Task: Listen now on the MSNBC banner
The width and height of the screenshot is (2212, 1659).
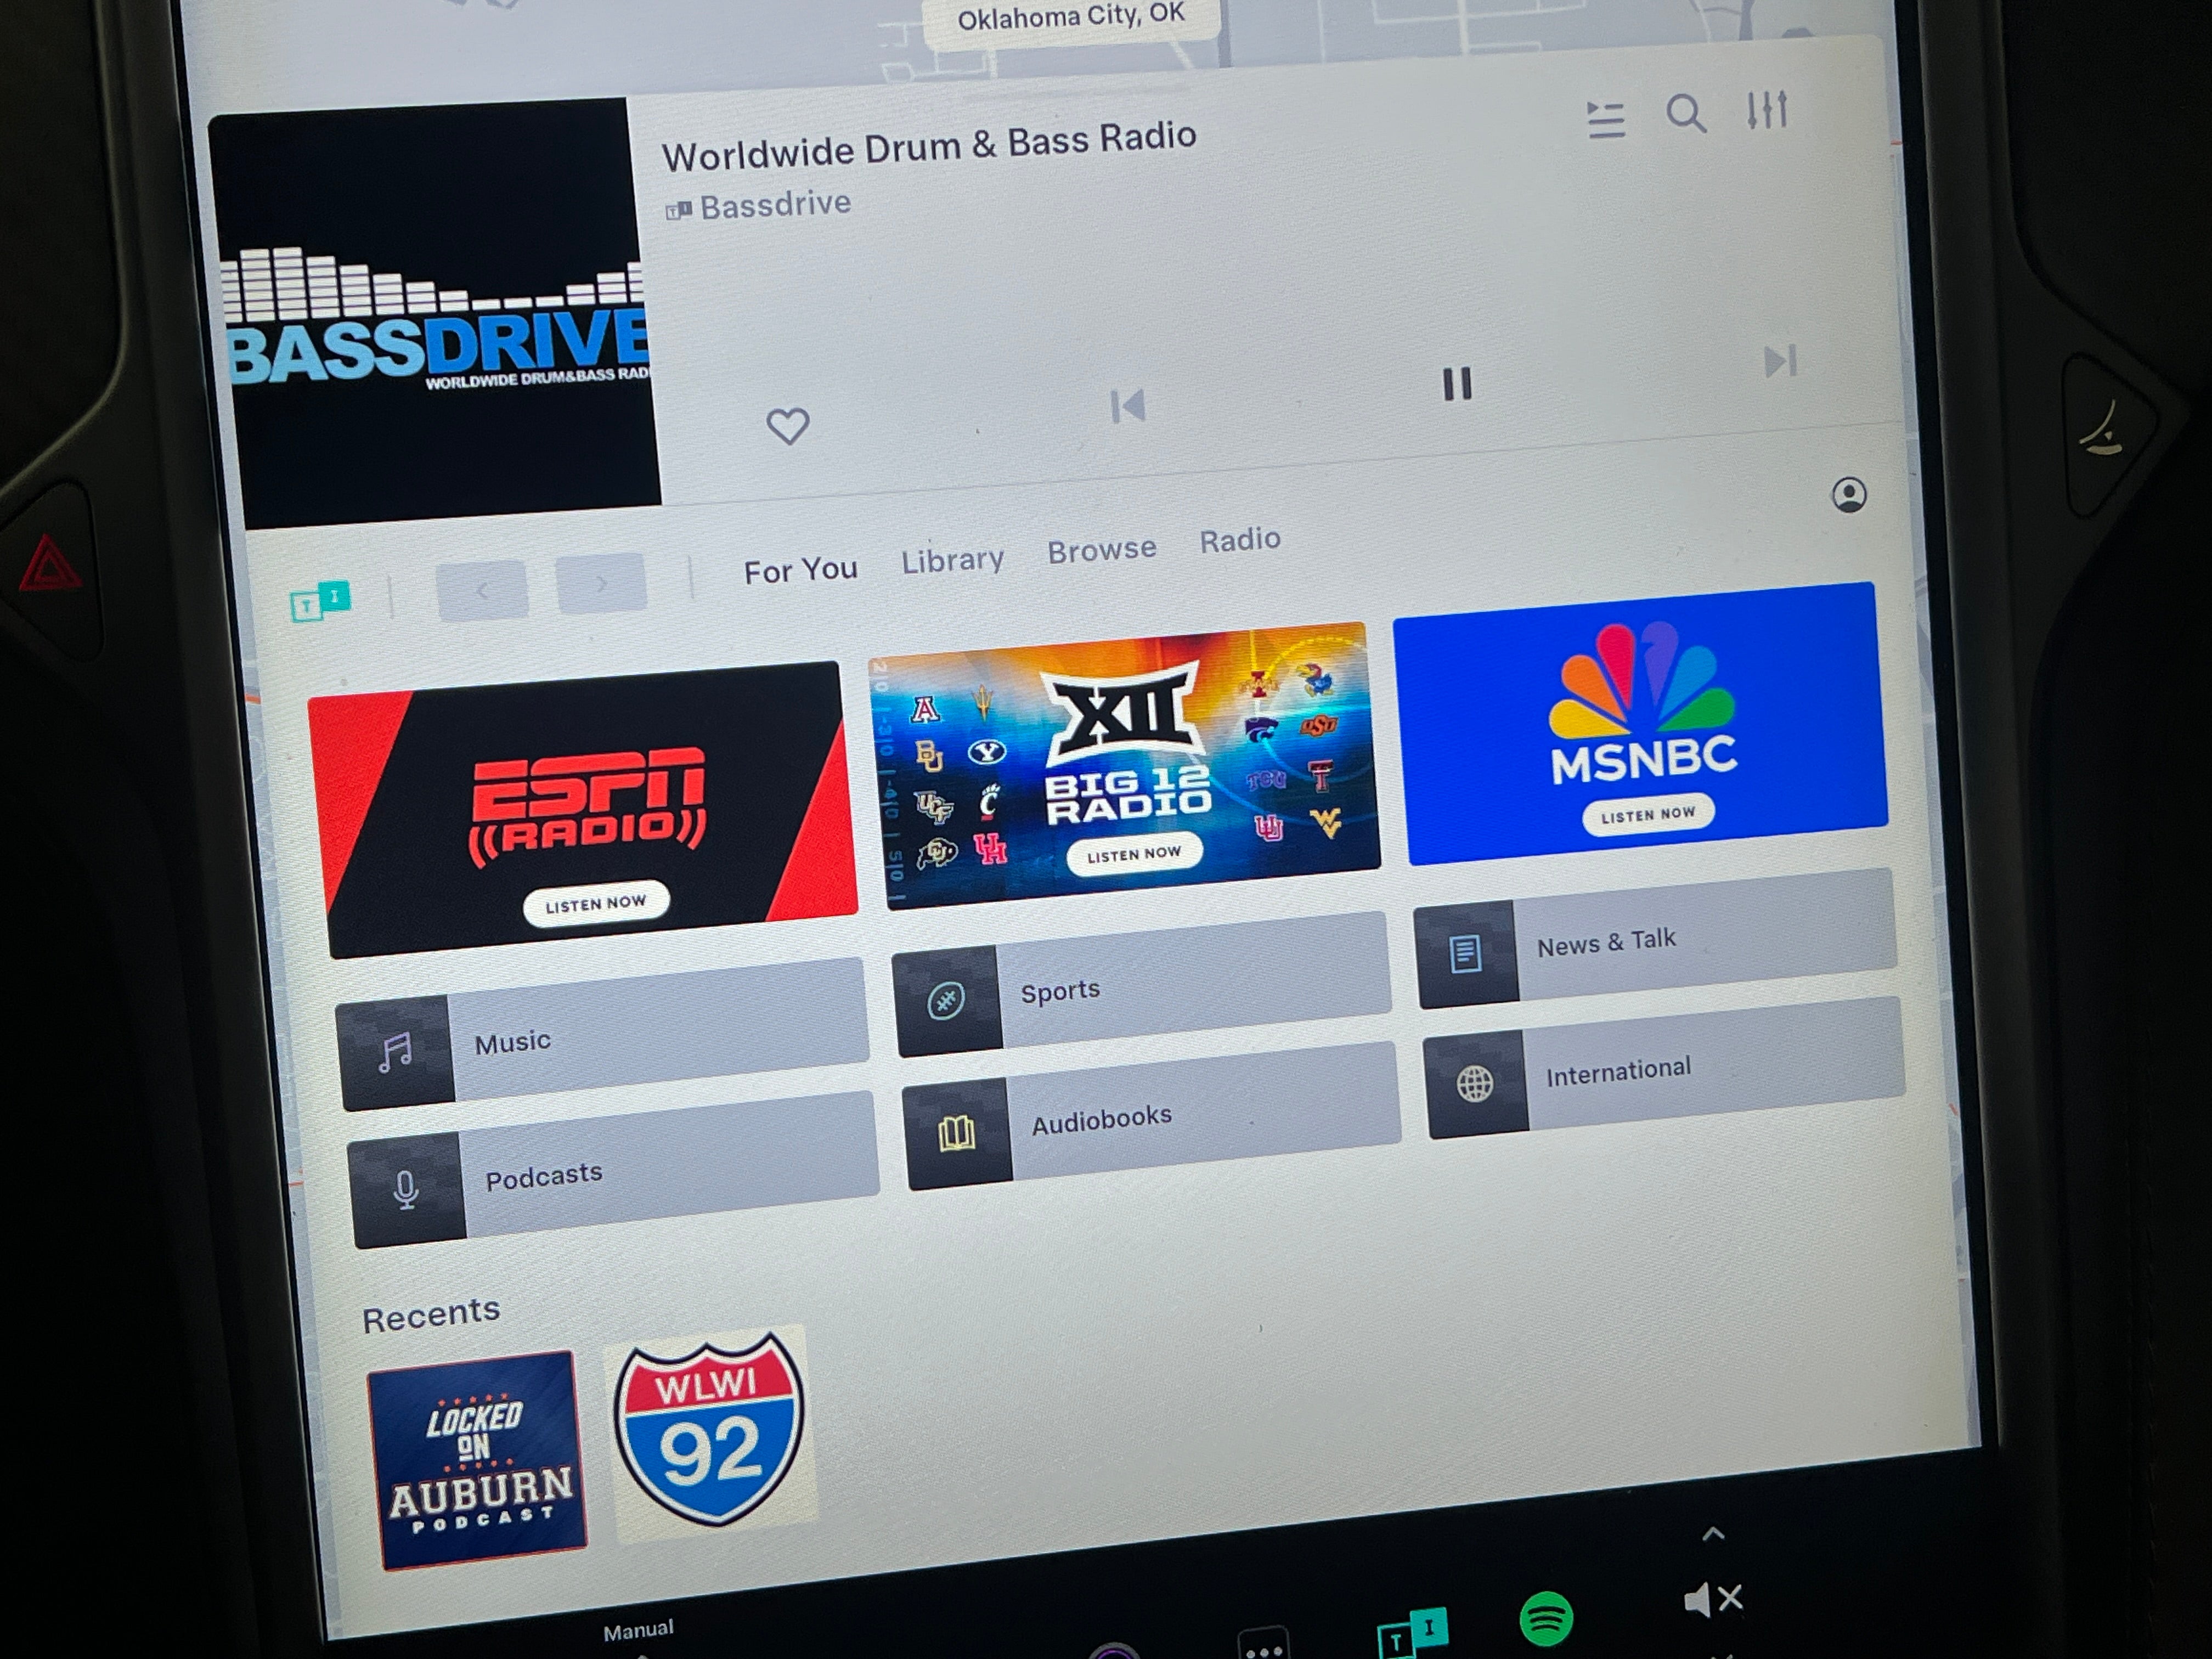Action: tap(1648, 814)
